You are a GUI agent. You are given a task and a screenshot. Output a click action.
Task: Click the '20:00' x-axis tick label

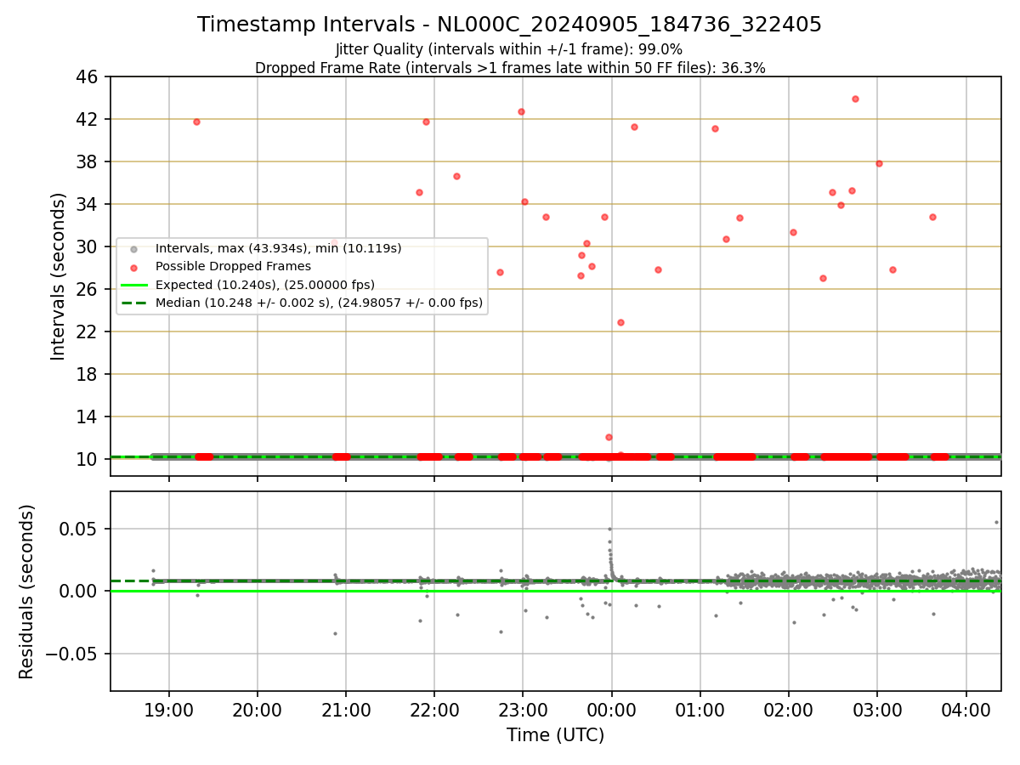tap(258, 711)
